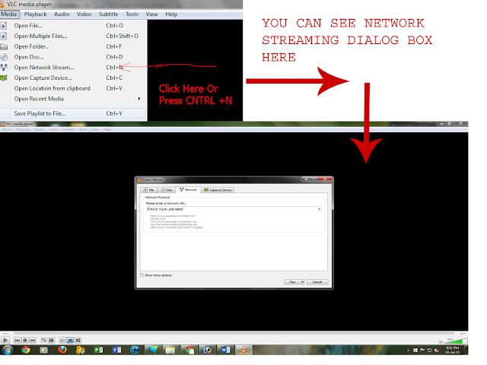Switch to the File tab in Open Media
This screenshot has height=365, width=487.
tap(148, 190)
